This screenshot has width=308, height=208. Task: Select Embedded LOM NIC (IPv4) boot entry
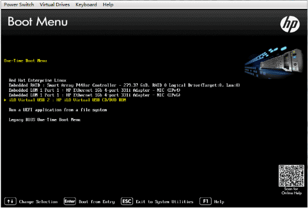(95, 90)
